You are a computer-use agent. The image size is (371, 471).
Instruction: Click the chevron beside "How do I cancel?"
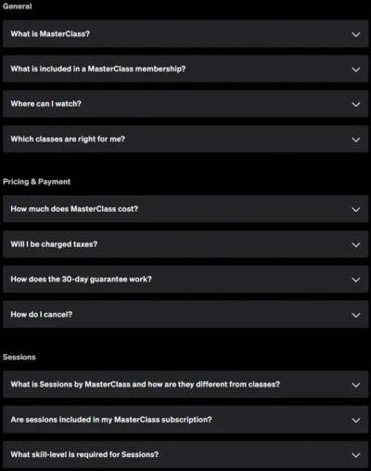(x=356, y=315)
